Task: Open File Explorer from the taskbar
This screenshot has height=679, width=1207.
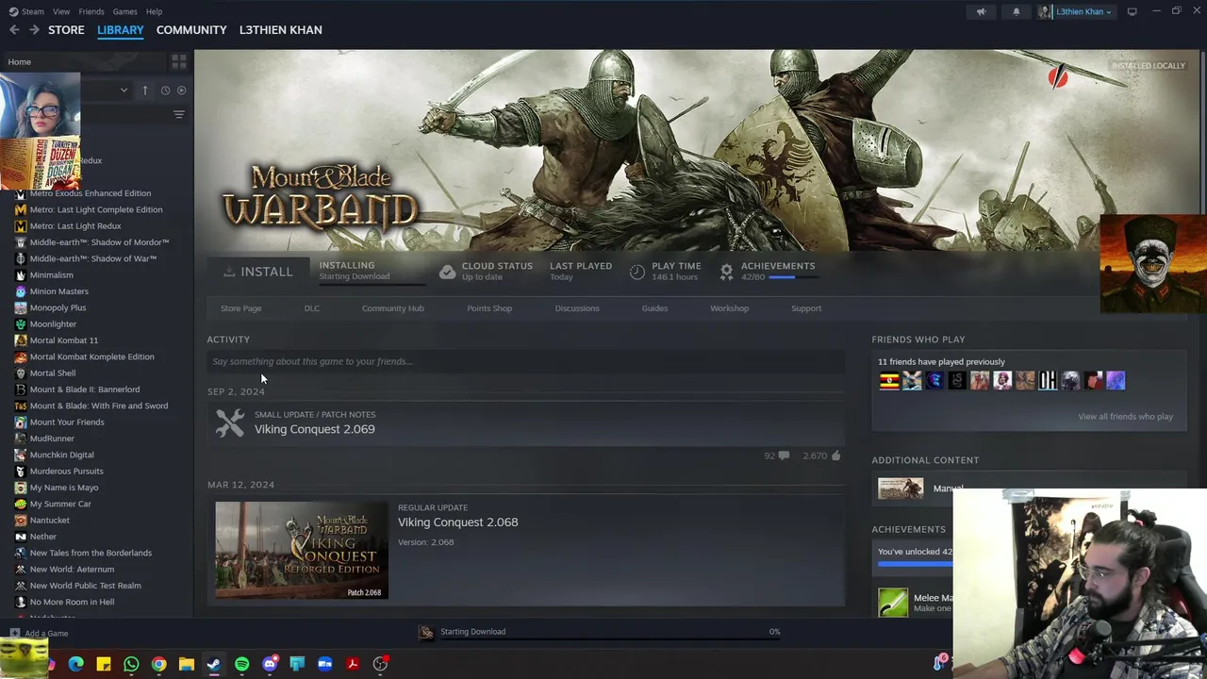Action: (x=187, y=664)
